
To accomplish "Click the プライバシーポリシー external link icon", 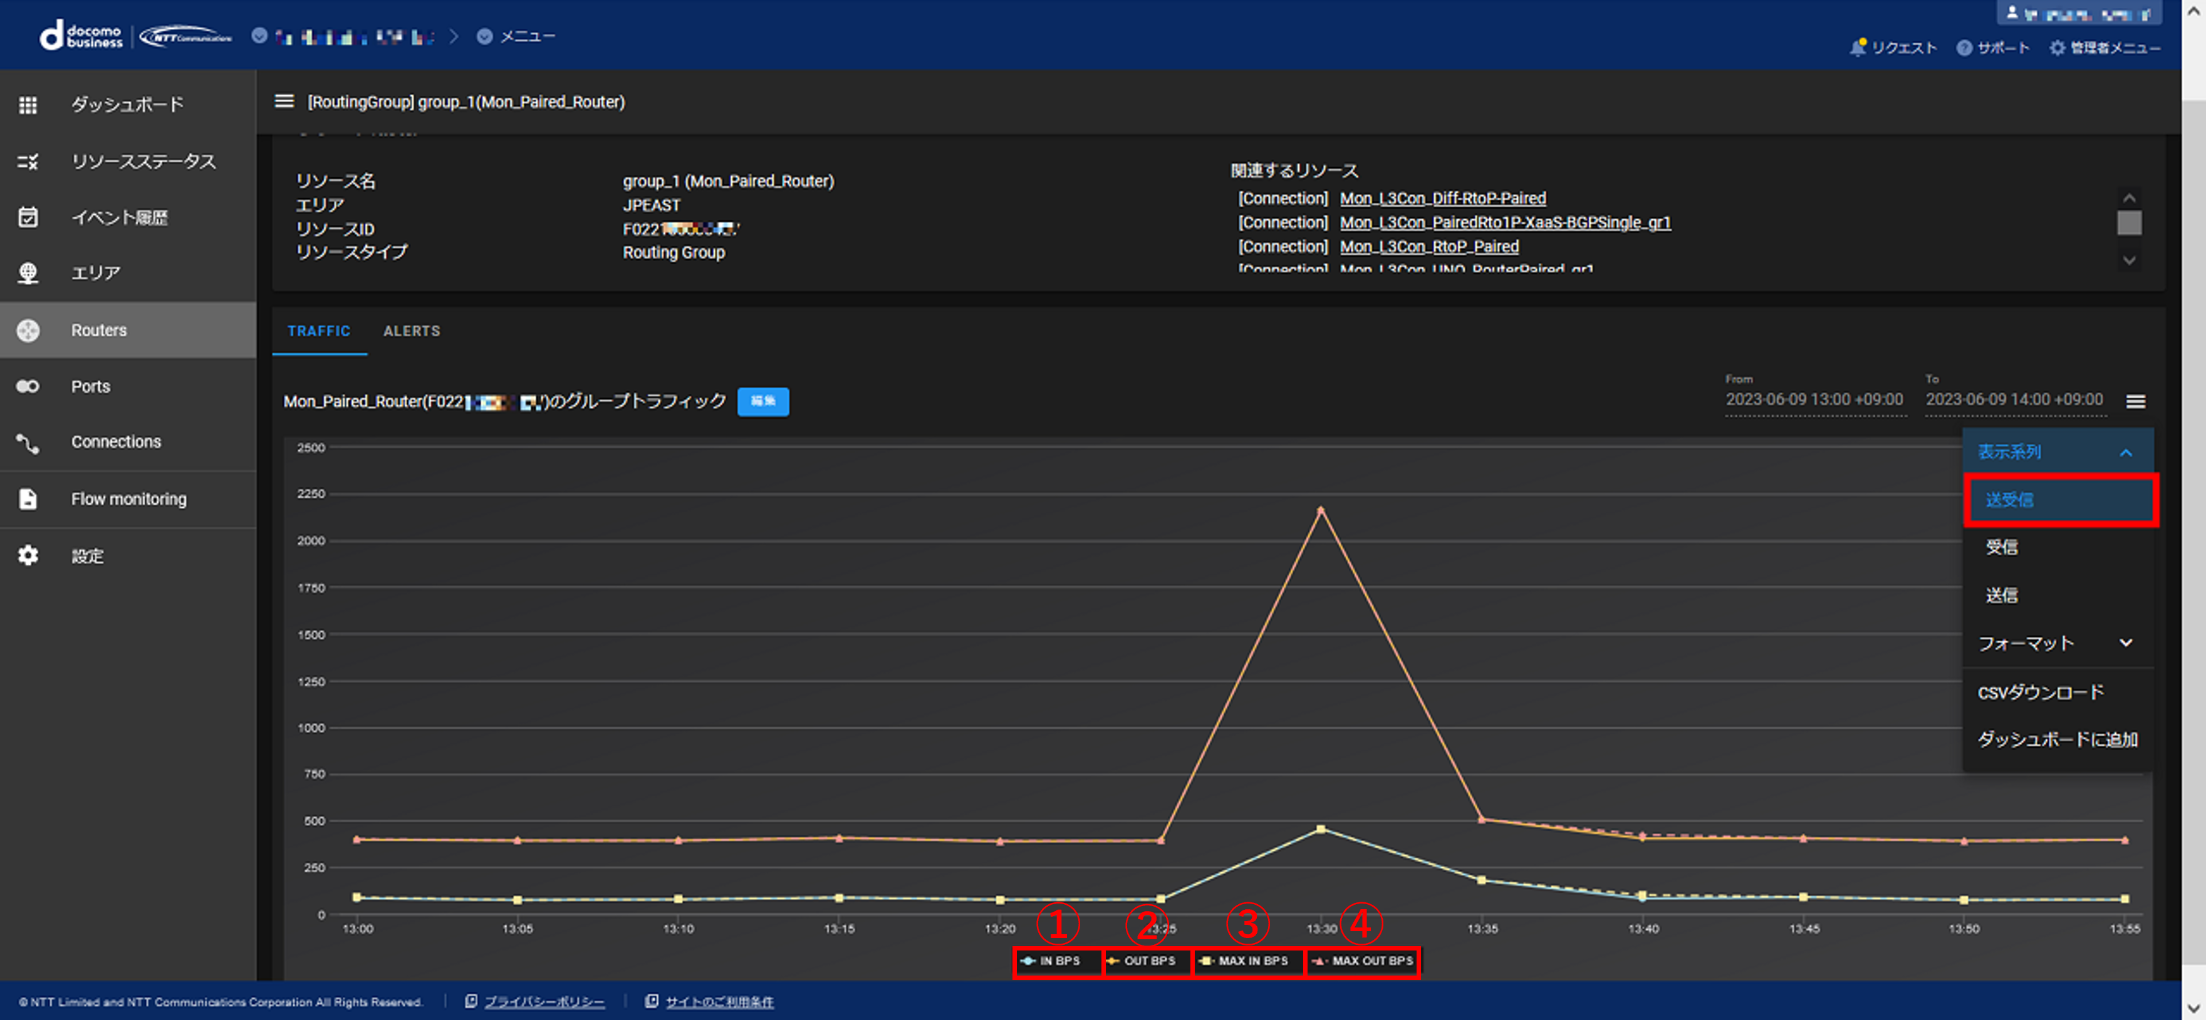I will pos(471,1001).
